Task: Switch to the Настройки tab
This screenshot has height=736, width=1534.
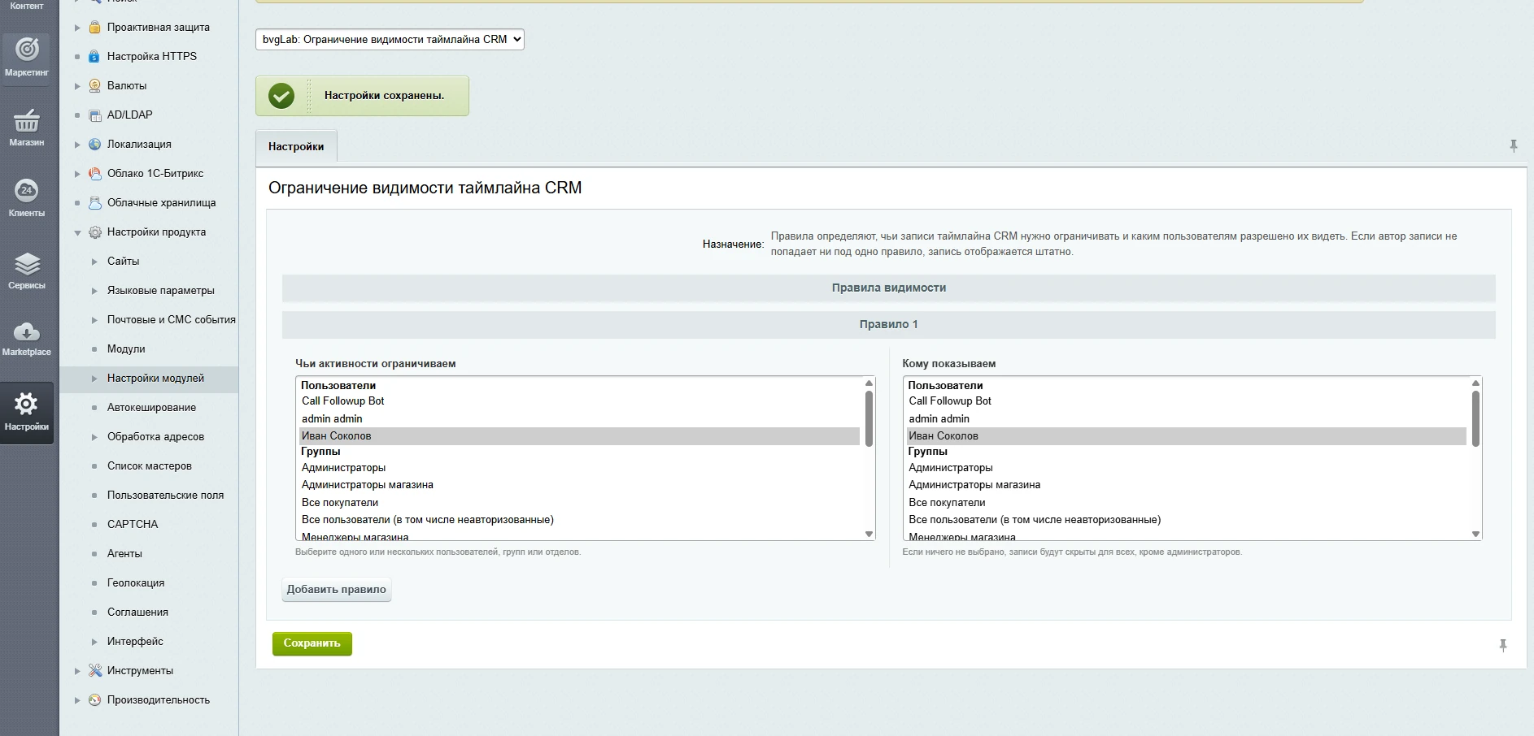Action: 296,146
